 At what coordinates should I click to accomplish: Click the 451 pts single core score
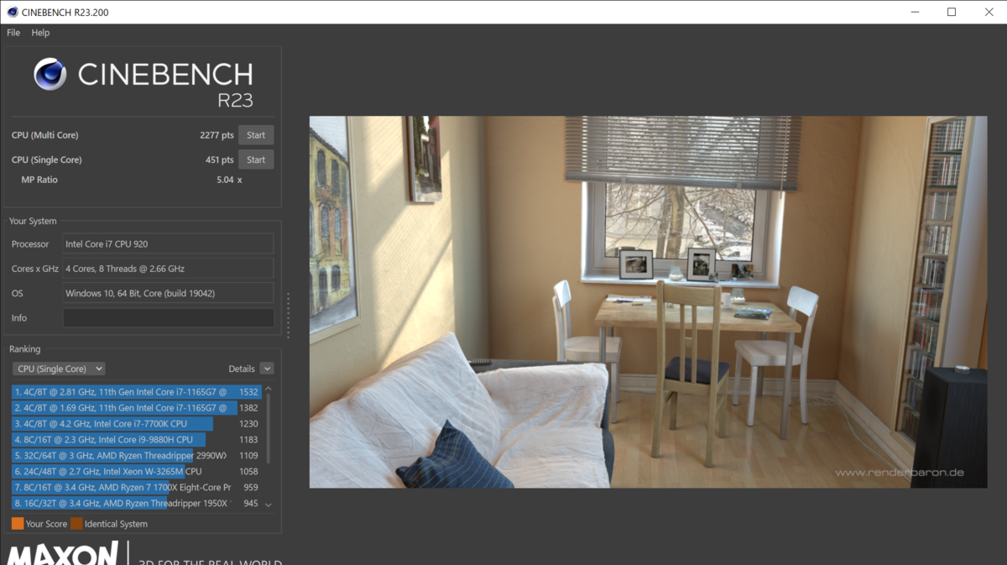point(220,160)
